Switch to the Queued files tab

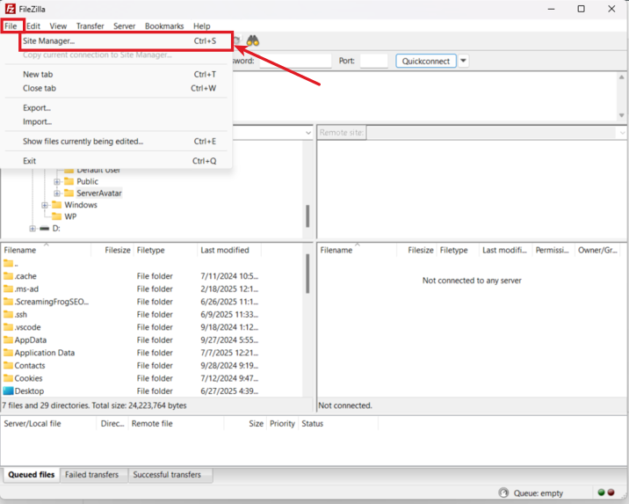(32, 475)
